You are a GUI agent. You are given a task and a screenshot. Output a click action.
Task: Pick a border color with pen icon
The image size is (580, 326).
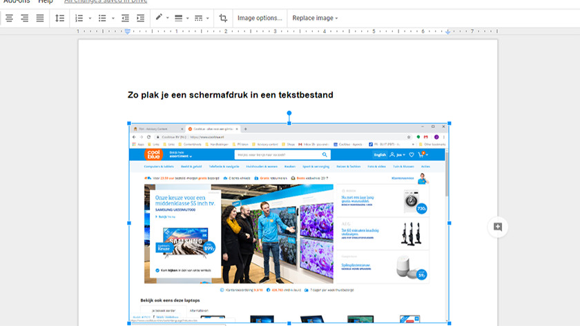pyautogui.click(x=159, y=18)
